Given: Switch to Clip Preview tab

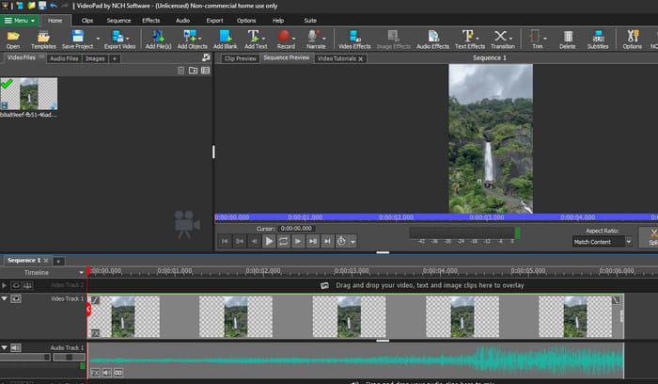Looking at the screenshot, I should [240, 58].
